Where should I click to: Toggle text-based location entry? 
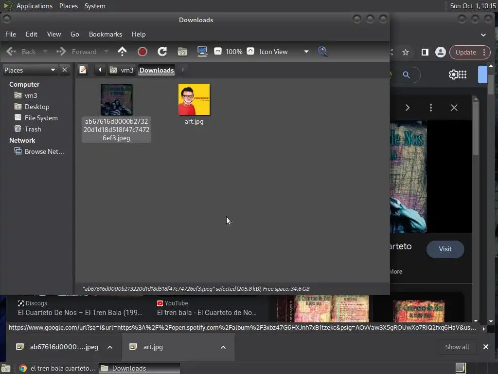[x=83, y=70]
